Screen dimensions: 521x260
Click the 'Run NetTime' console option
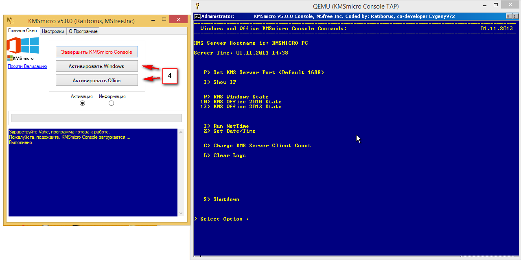226,126
